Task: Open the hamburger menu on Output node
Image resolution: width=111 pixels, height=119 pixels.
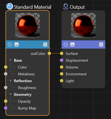Action: click(x=101, y=44)
